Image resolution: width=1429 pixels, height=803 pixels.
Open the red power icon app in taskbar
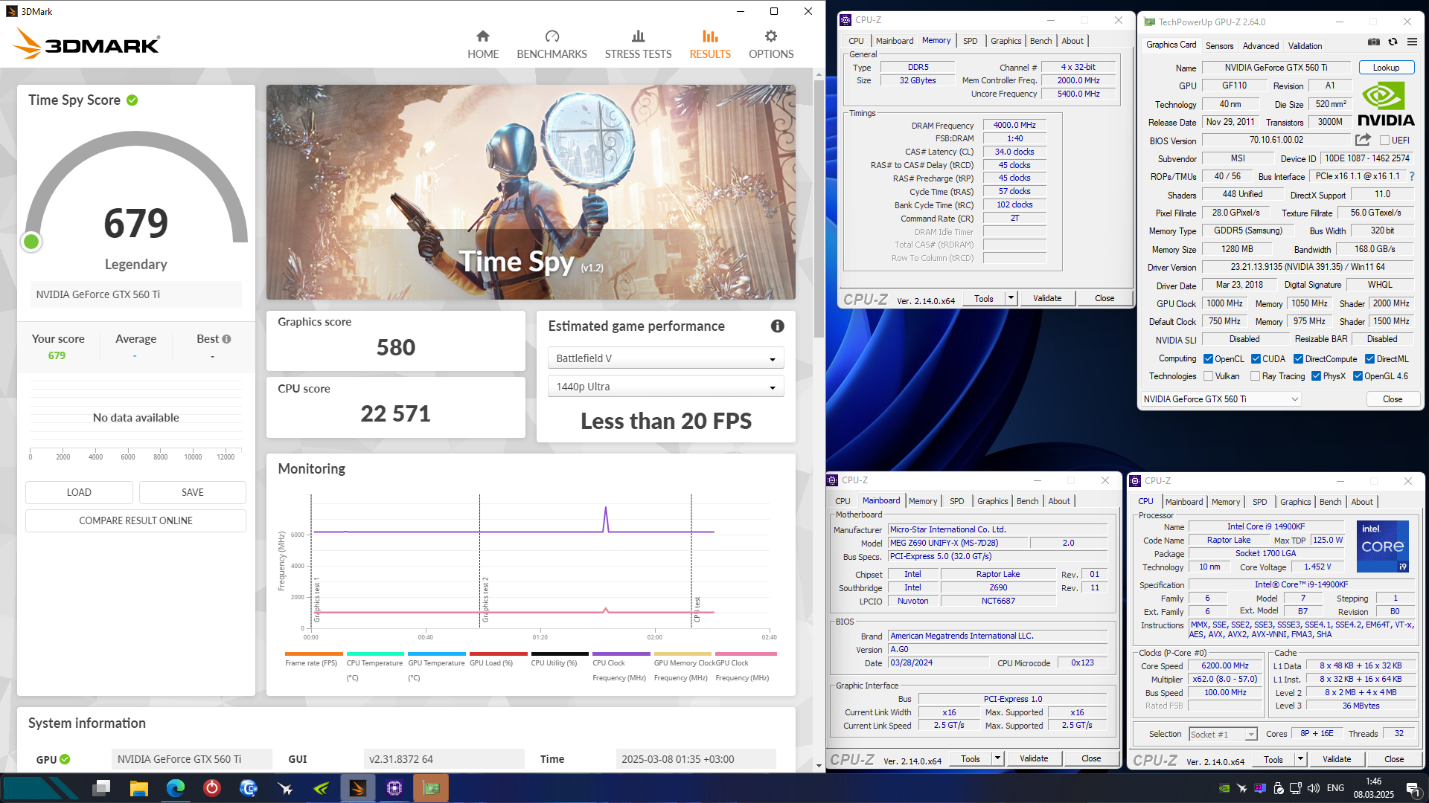coord(212,788)
